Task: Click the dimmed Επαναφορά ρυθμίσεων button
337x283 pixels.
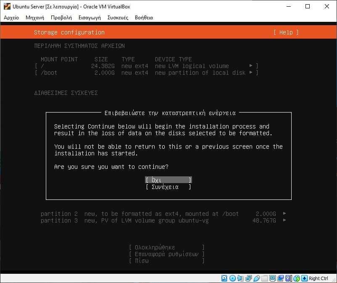Action: point(166,254)
